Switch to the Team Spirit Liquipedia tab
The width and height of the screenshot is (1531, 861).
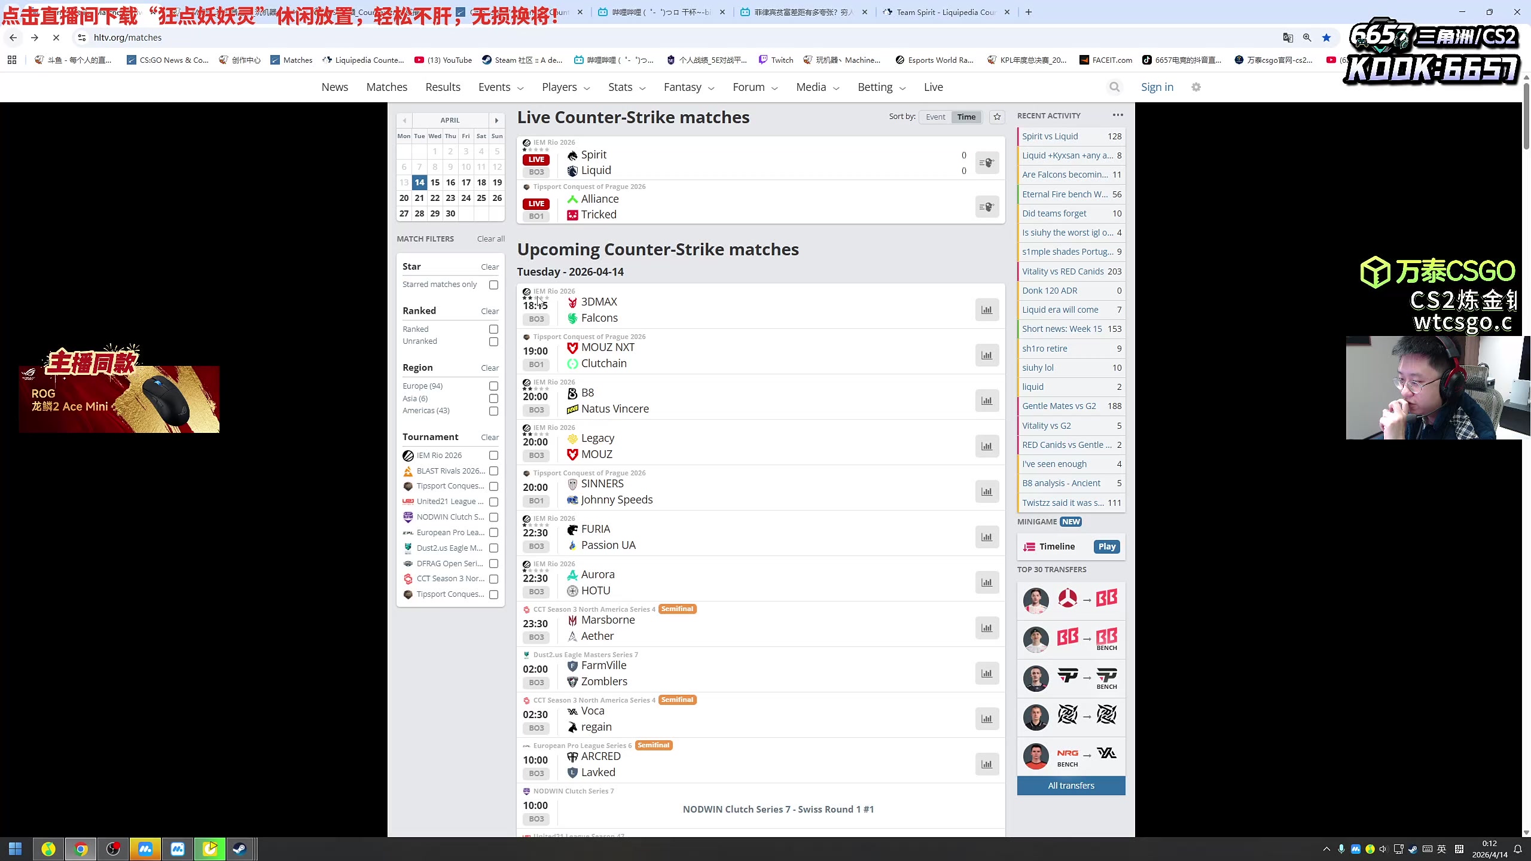click(x=945, y=12)
